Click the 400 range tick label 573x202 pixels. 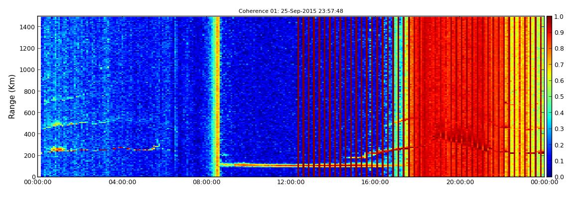[30, 135]
